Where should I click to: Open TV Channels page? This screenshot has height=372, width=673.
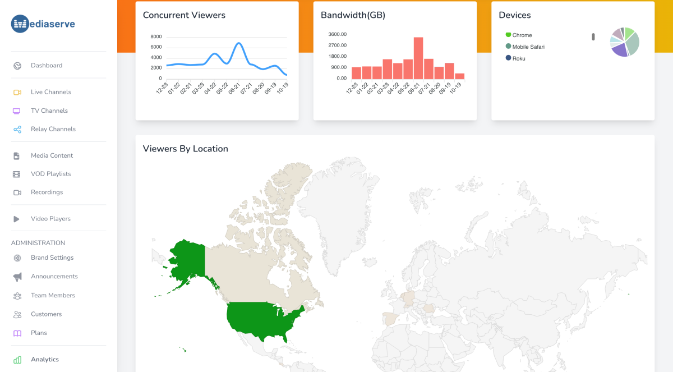pyautogui.click(x=49, y=111)
